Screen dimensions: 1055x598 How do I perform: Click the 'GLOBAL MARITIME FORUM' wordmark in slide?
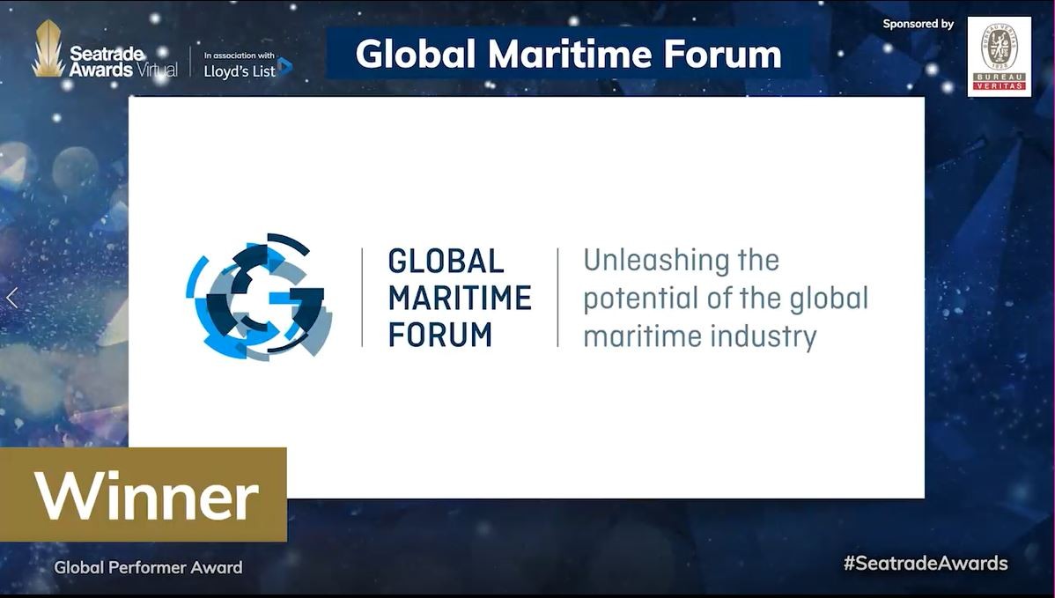pos(460,298)
